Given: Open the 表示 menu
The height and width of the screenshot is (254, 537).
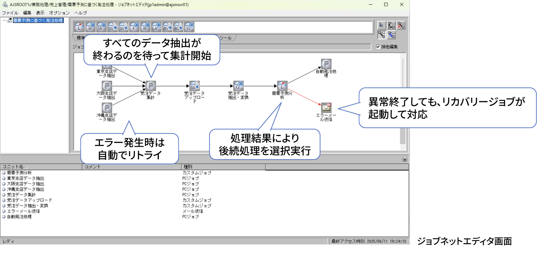Looking at the screenshot, I should point(40,13).
